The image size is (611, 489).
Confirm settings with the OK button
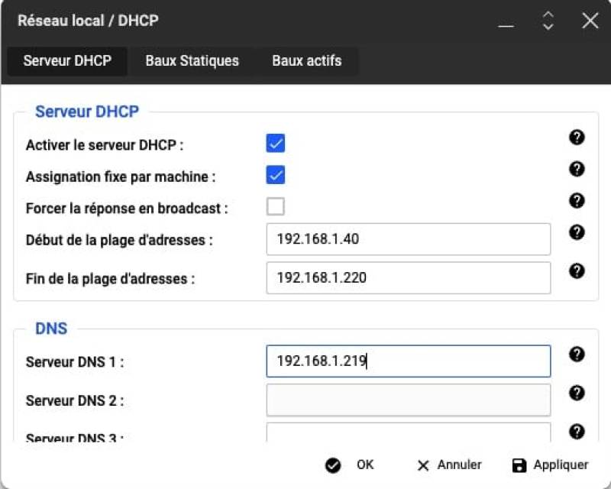point(351,465)
